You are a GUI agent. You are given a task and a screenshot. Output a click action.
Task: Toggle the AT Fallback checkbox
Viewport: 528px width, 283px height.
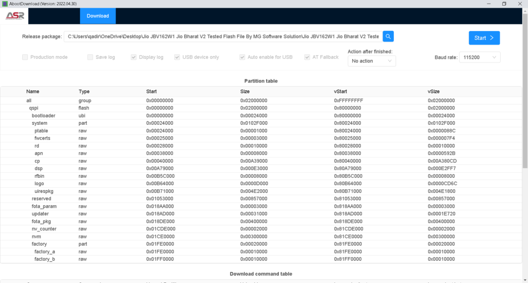pyautogui.click(x=307, y=57)
